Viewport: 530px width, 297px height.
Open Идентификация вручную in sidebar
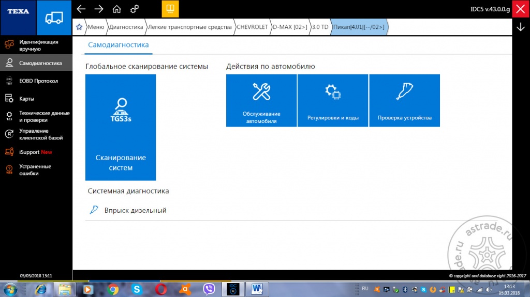click(x=36, y=45)
